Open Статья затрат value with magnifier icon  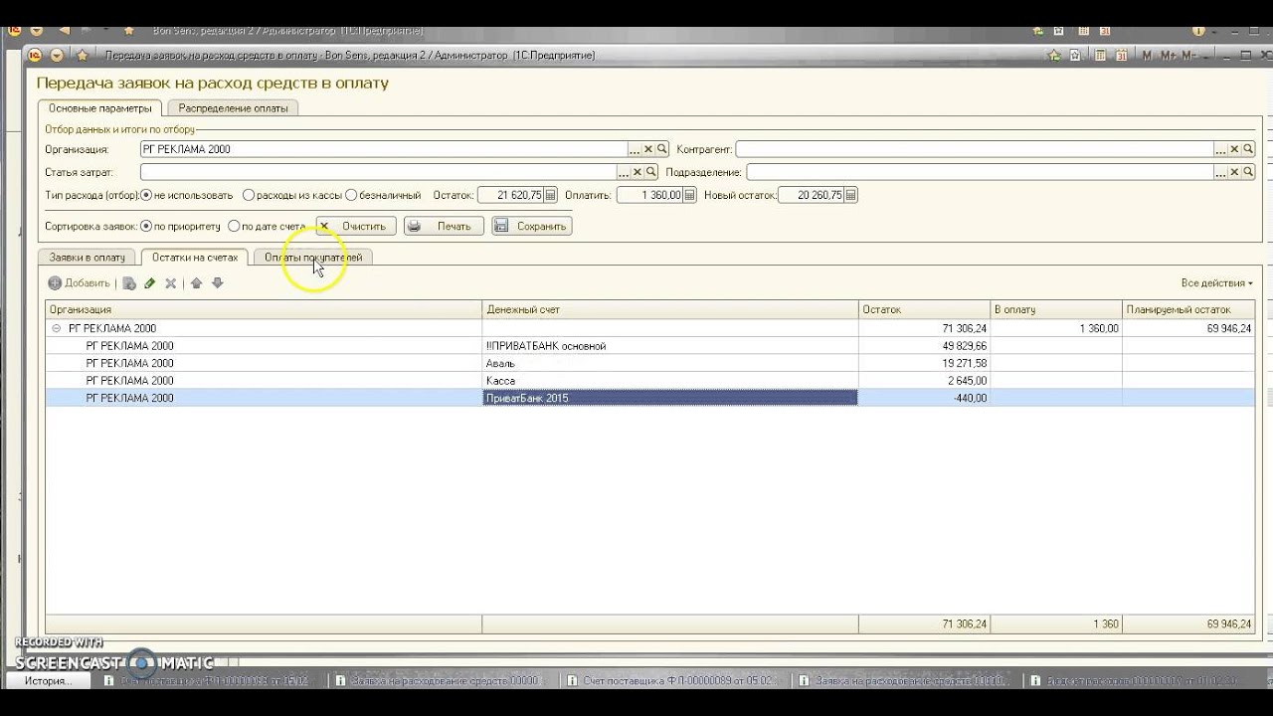651,172
